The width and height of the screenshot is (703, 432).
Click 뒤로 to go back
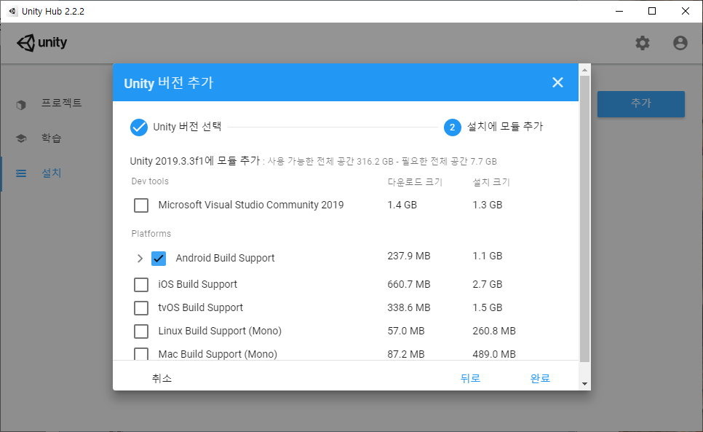[470, 379]
